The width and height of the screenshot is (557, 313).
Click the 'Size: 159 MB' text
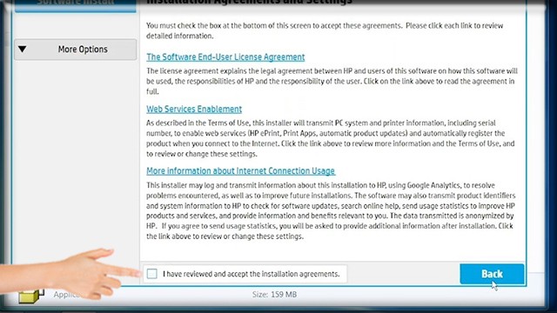(275, 295)
